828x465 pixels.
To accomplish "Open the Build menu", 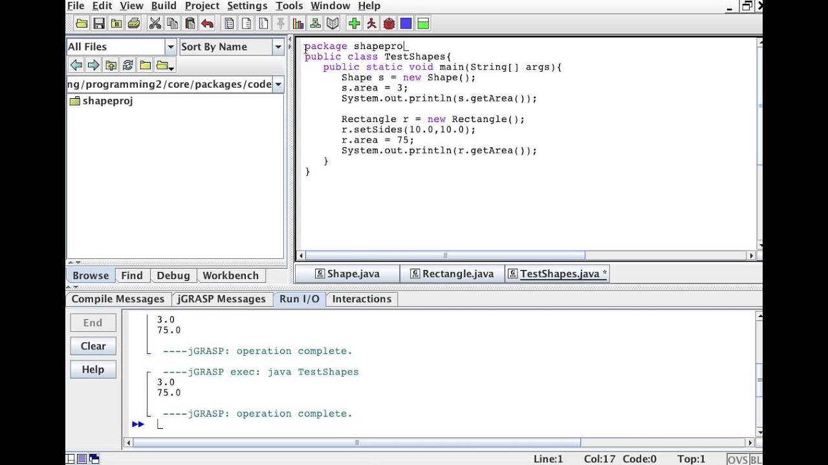I will [164, 6].
